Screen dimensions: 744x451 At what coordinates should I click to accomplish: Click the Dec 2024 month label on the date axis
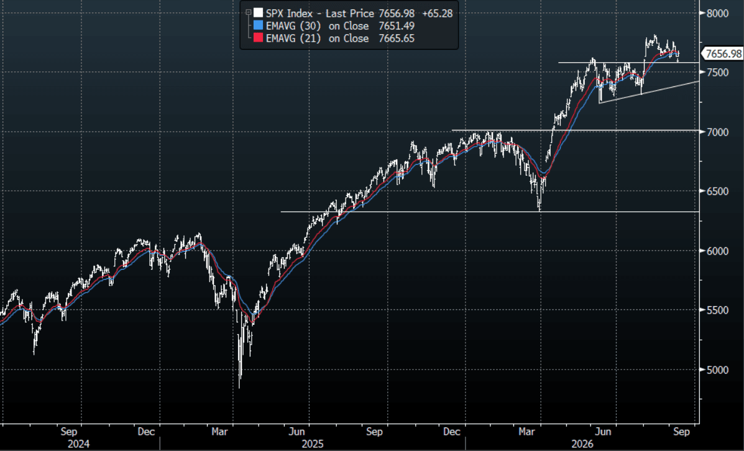146,432
